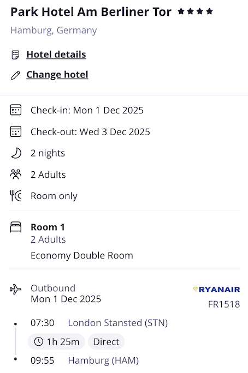Click the pencil icon beside Change hotel
This screenshot has width=248, height=373.
(x=15, y=75)
